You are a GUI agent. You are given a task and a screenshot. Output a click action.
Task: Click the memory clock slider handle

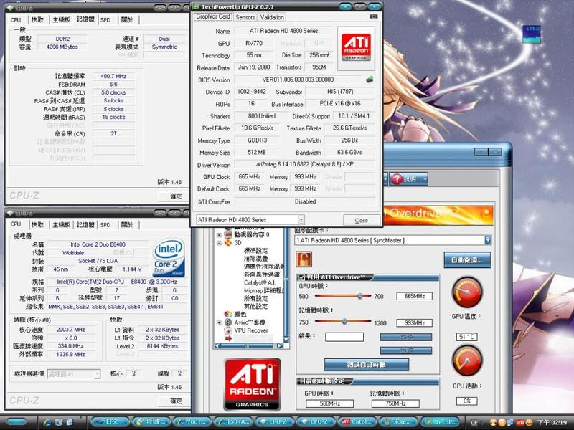point(344,321)
